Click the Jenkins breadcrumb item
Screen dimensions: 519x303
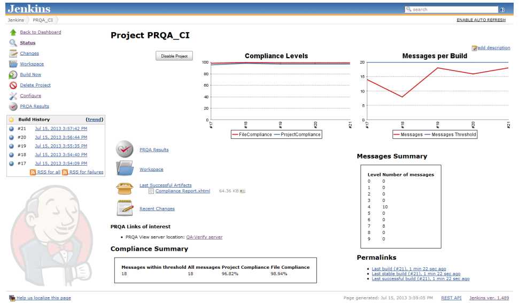coord(16,20)
